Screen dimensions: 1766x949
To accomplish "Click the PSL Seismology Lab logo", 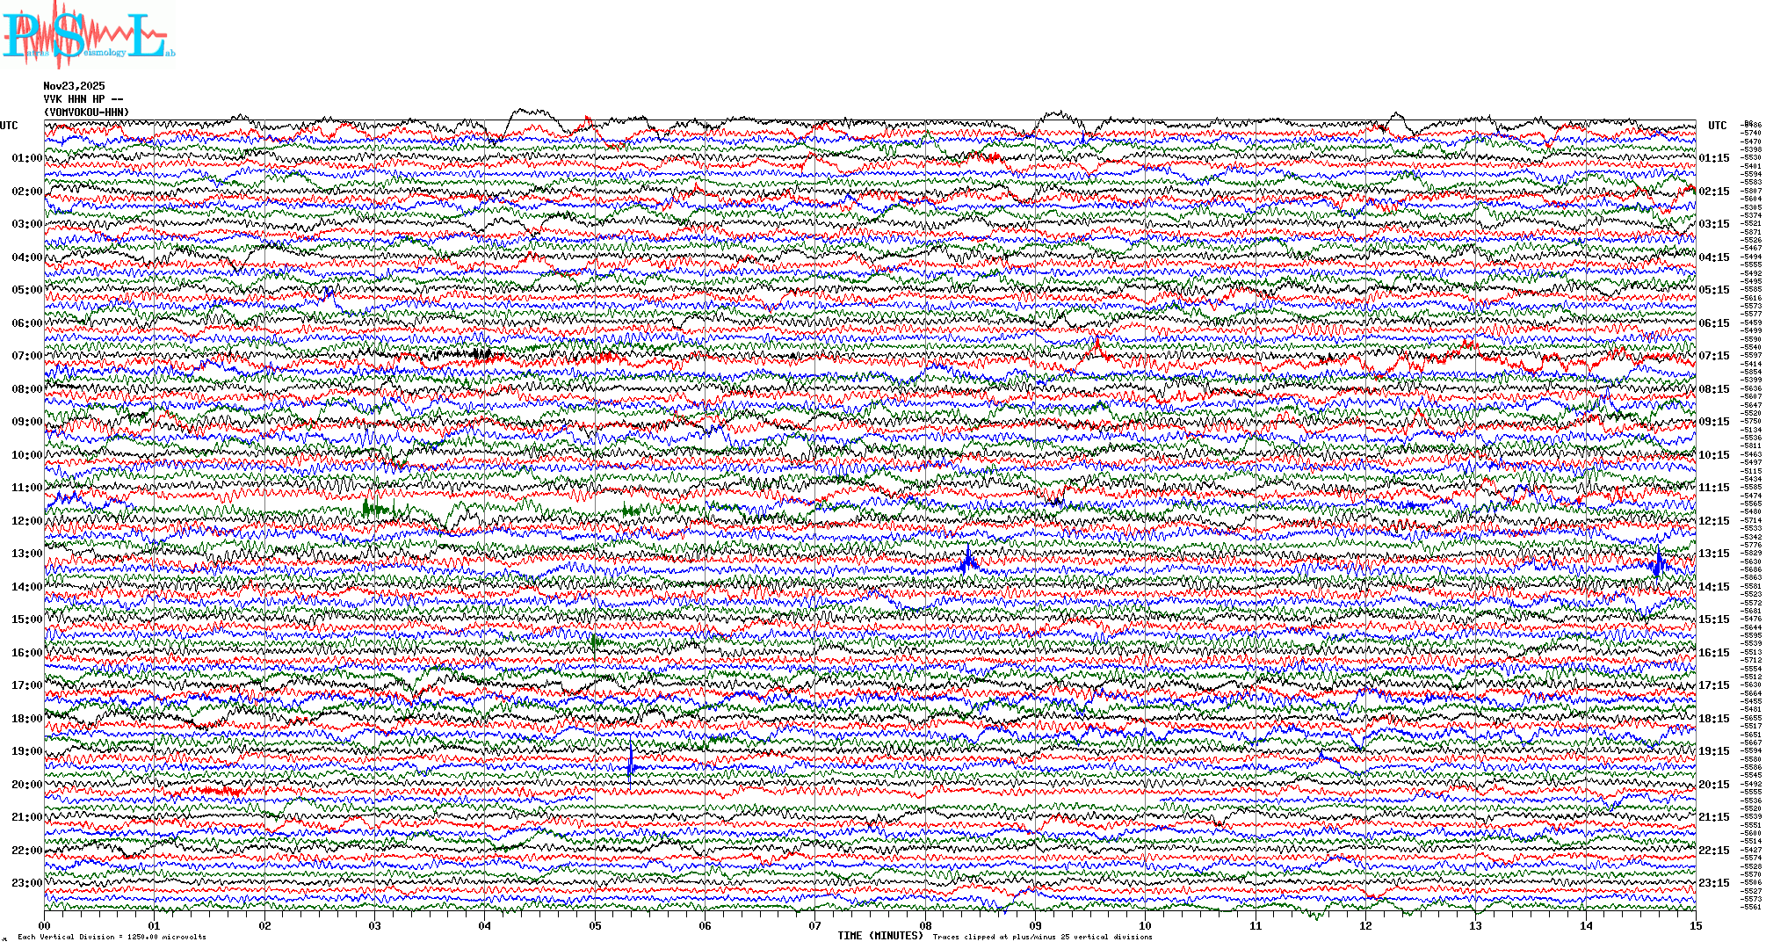I will coord(86,35).
